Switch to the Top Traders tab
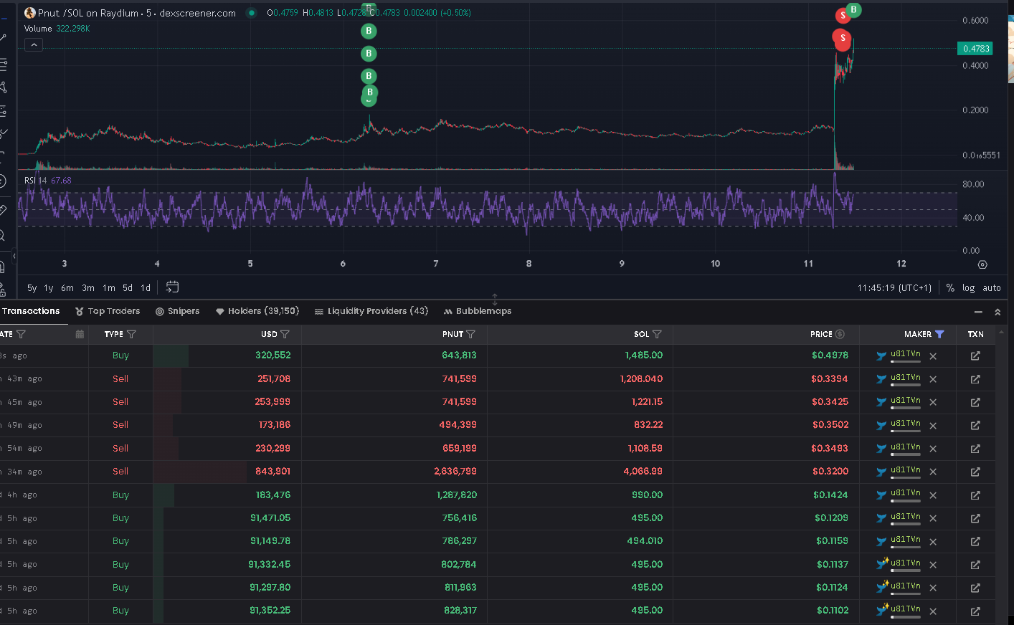The image size is (1014, 625). [108, 311]
